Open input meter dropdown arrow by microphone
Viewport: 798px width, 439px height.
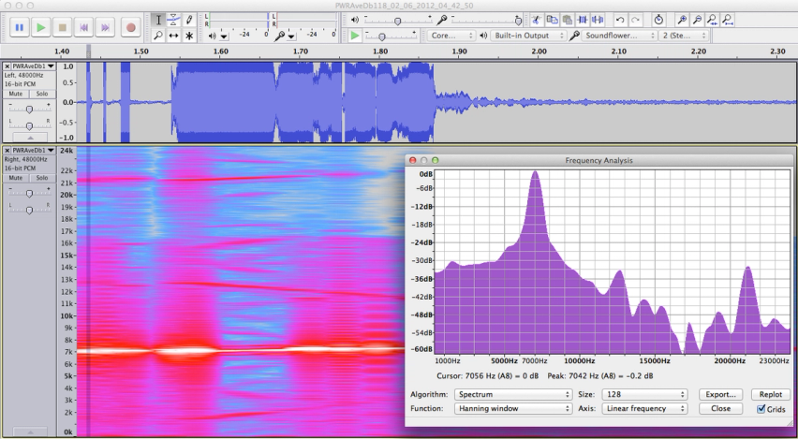291,37
